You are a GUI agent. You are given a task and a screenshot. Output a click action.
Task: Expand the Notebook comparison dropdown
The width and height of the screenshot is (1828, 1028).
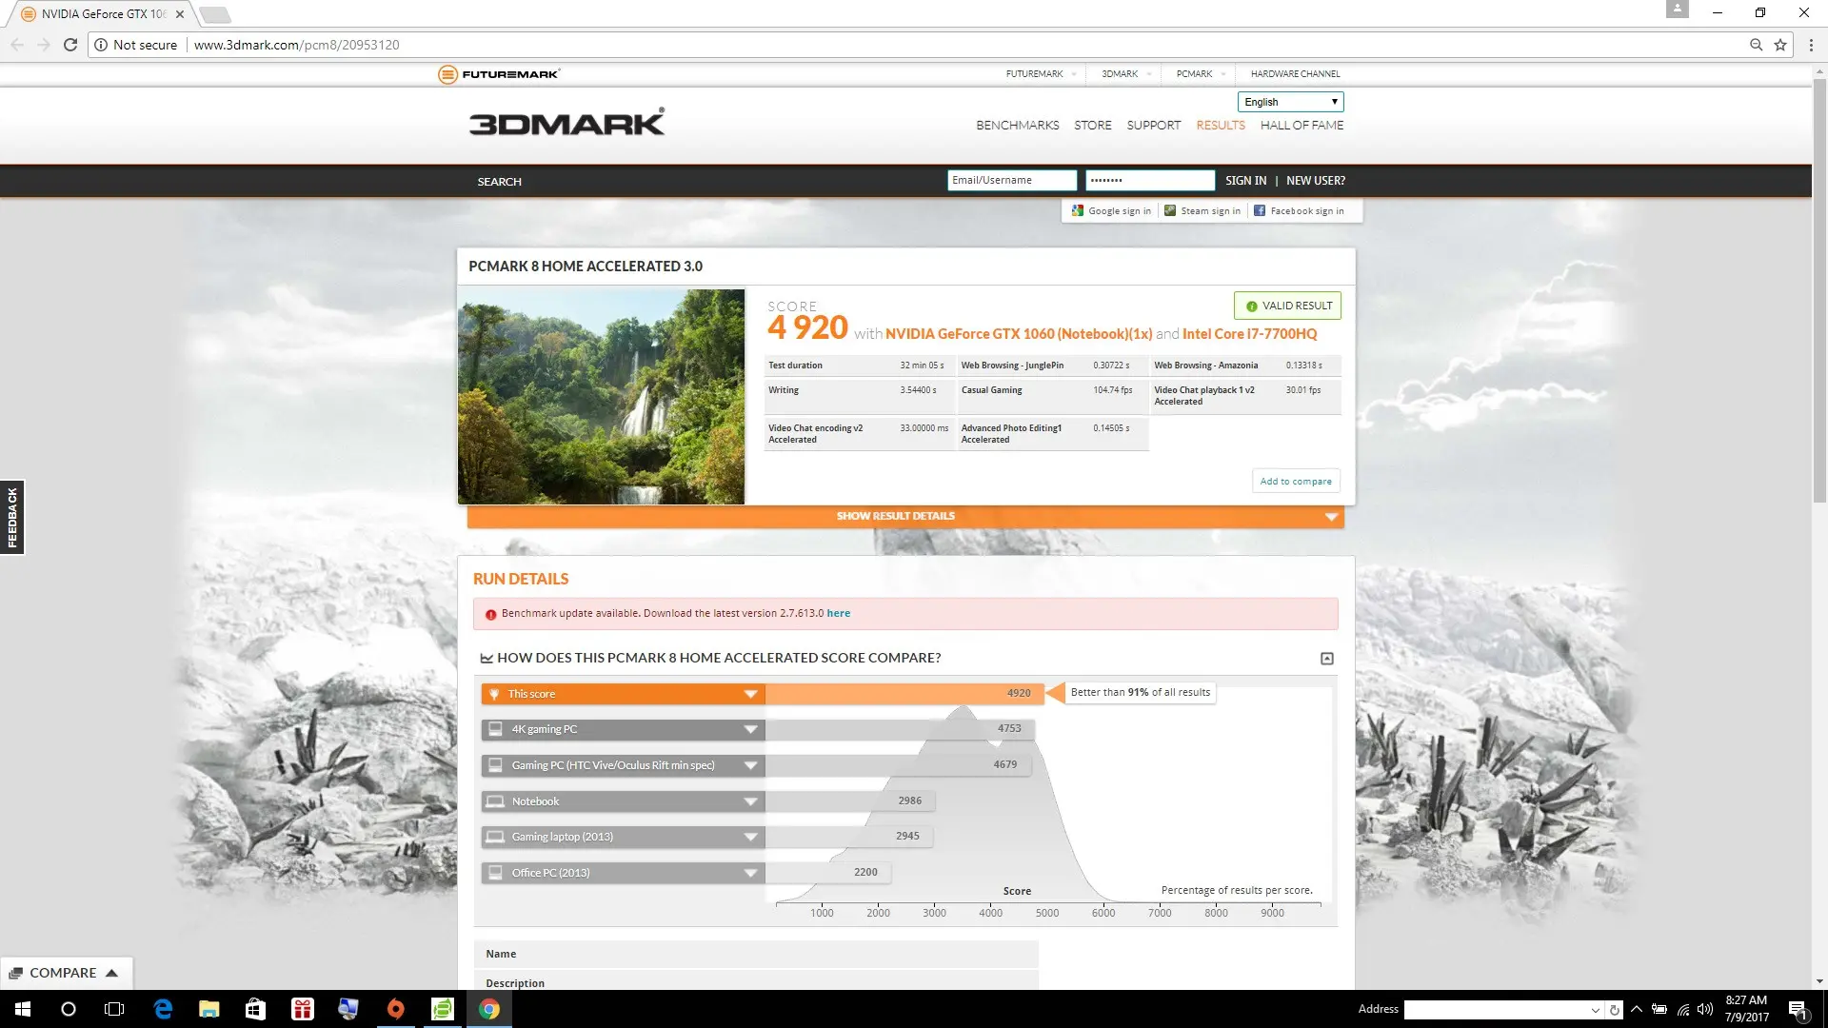pos(750,801)
